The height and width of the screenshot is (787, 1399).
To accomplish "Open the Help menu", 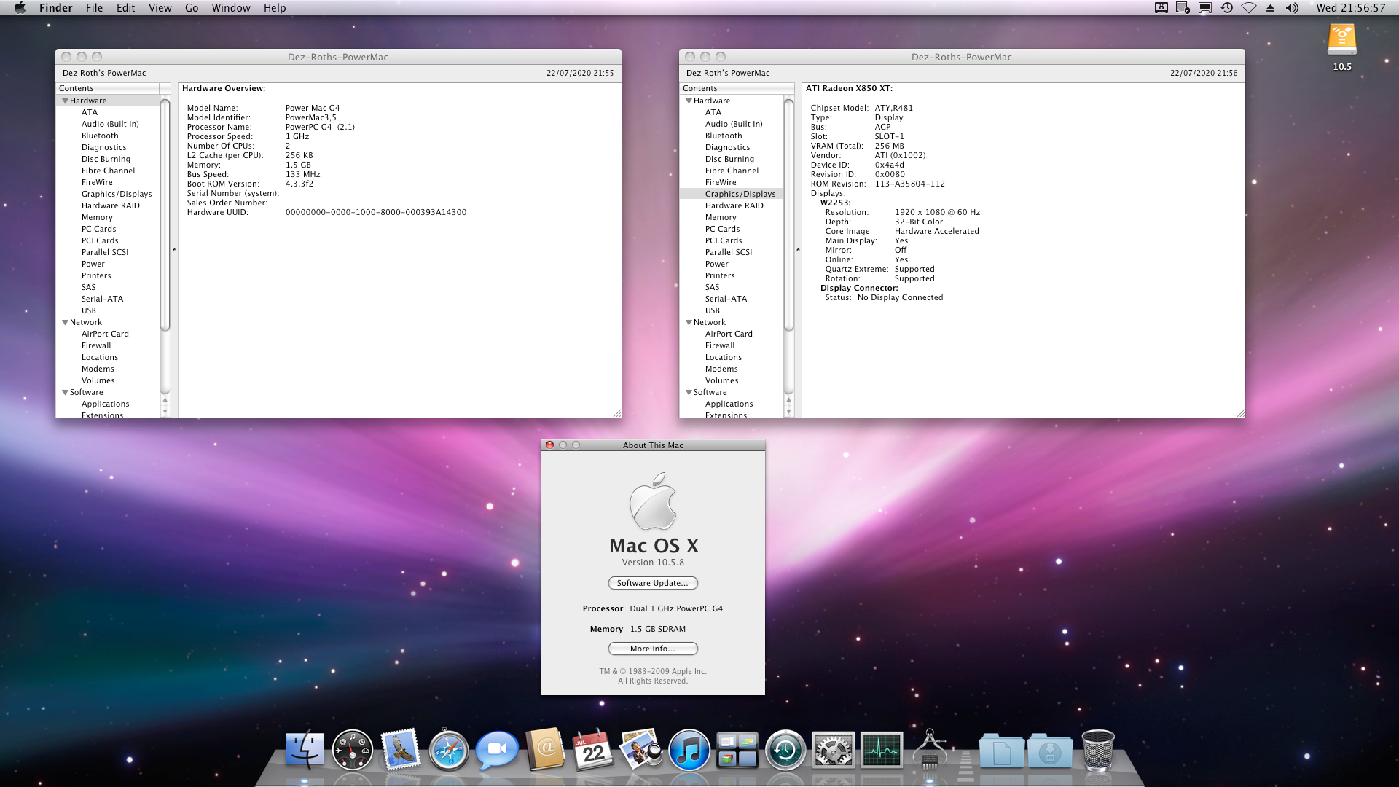I will click(x=275, y=8).
